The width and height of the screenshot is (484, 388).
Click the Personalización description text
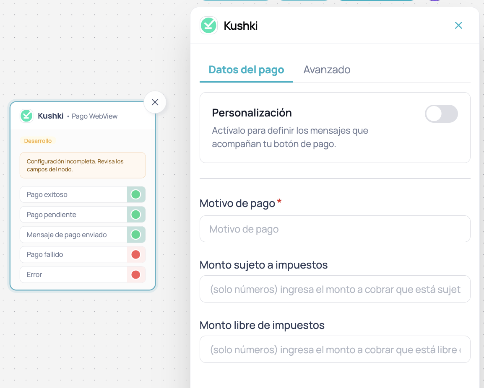click(x=290, y=137)
